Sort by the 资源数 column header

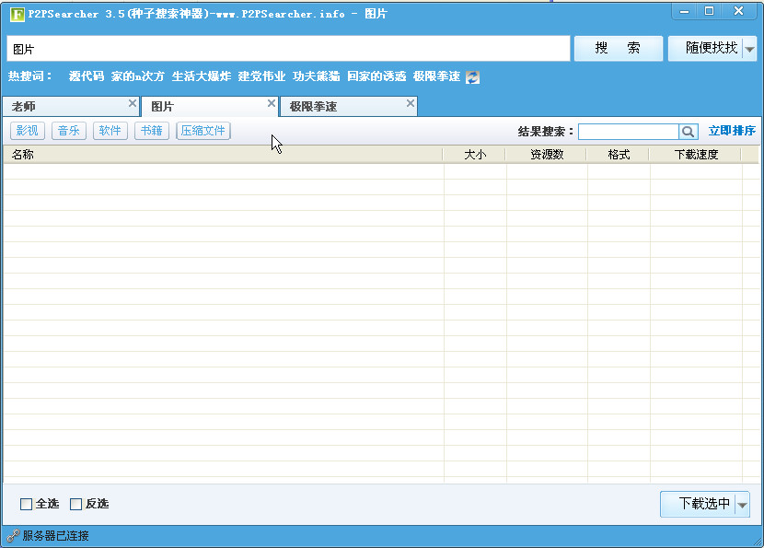point(547,155)
